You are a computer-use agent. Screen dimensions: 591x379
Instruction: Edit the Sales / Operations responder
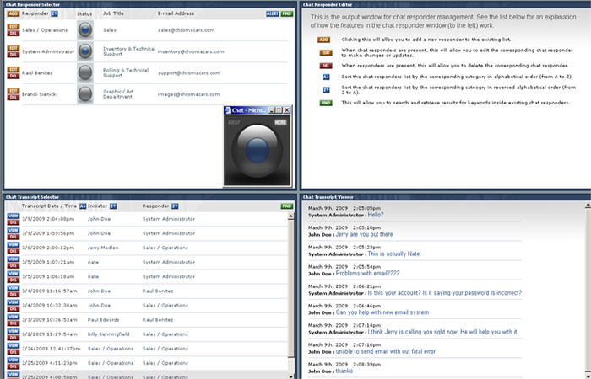14,27
